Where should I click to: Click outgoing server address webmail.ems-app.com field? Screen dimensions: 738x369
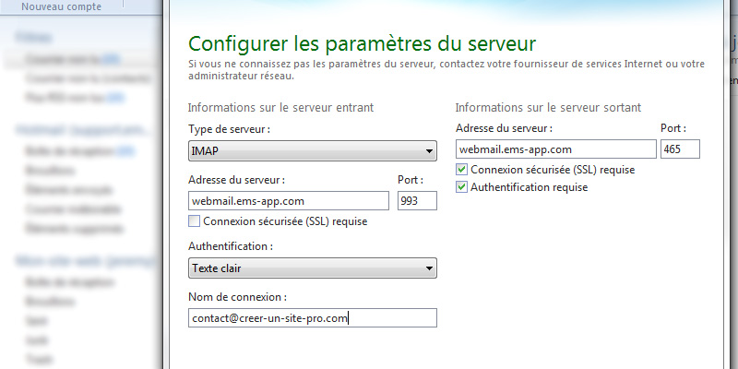coord(556,149)
